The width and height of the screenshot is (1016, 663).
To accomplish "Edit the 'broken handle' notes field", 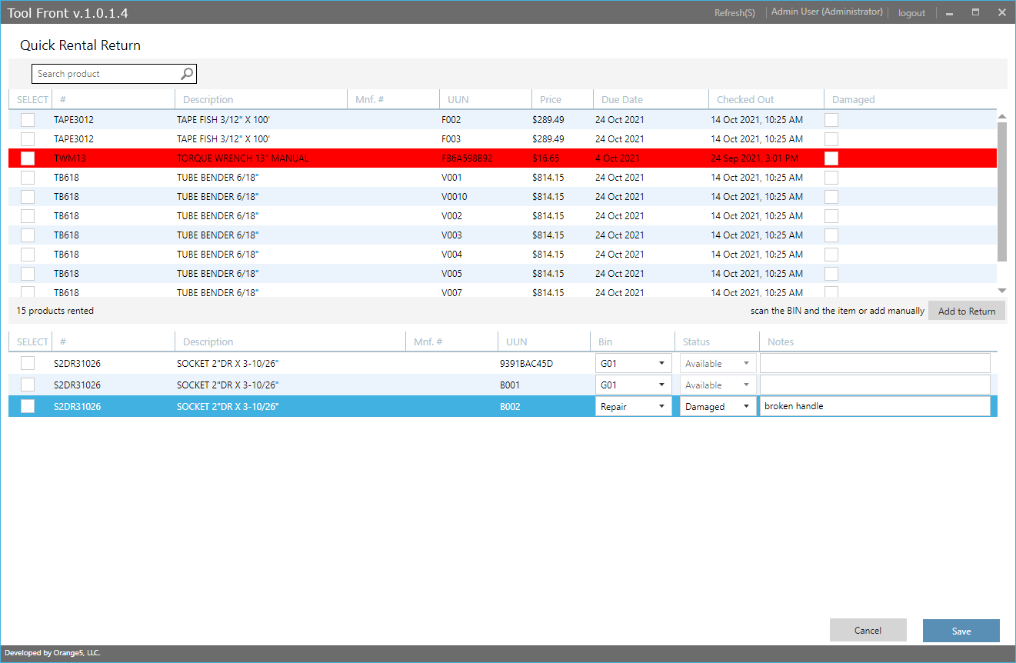I will click(874, 406).
